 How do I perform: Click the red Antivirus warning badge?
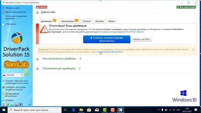pos(41,7)
